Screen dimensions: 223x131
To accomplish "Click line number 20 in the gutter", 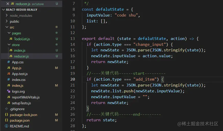I will [x=72, y=79].
